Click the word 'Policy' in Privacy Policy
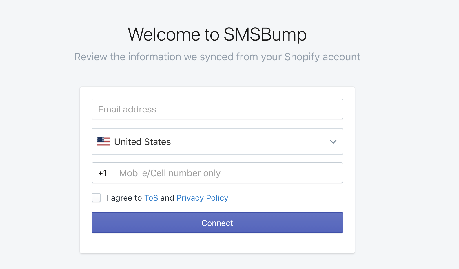The height and width of the screenshot is (269, 459). [217, 198]
